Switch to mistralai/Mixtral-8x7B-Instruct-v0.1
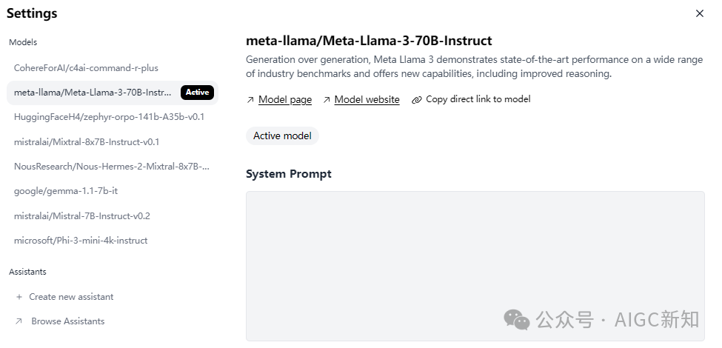Viewport: 722px width, 348px height. point(87,141)
